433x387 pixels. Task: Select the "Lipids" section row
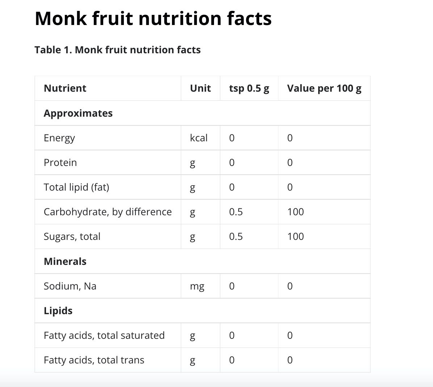pos(58,311)
